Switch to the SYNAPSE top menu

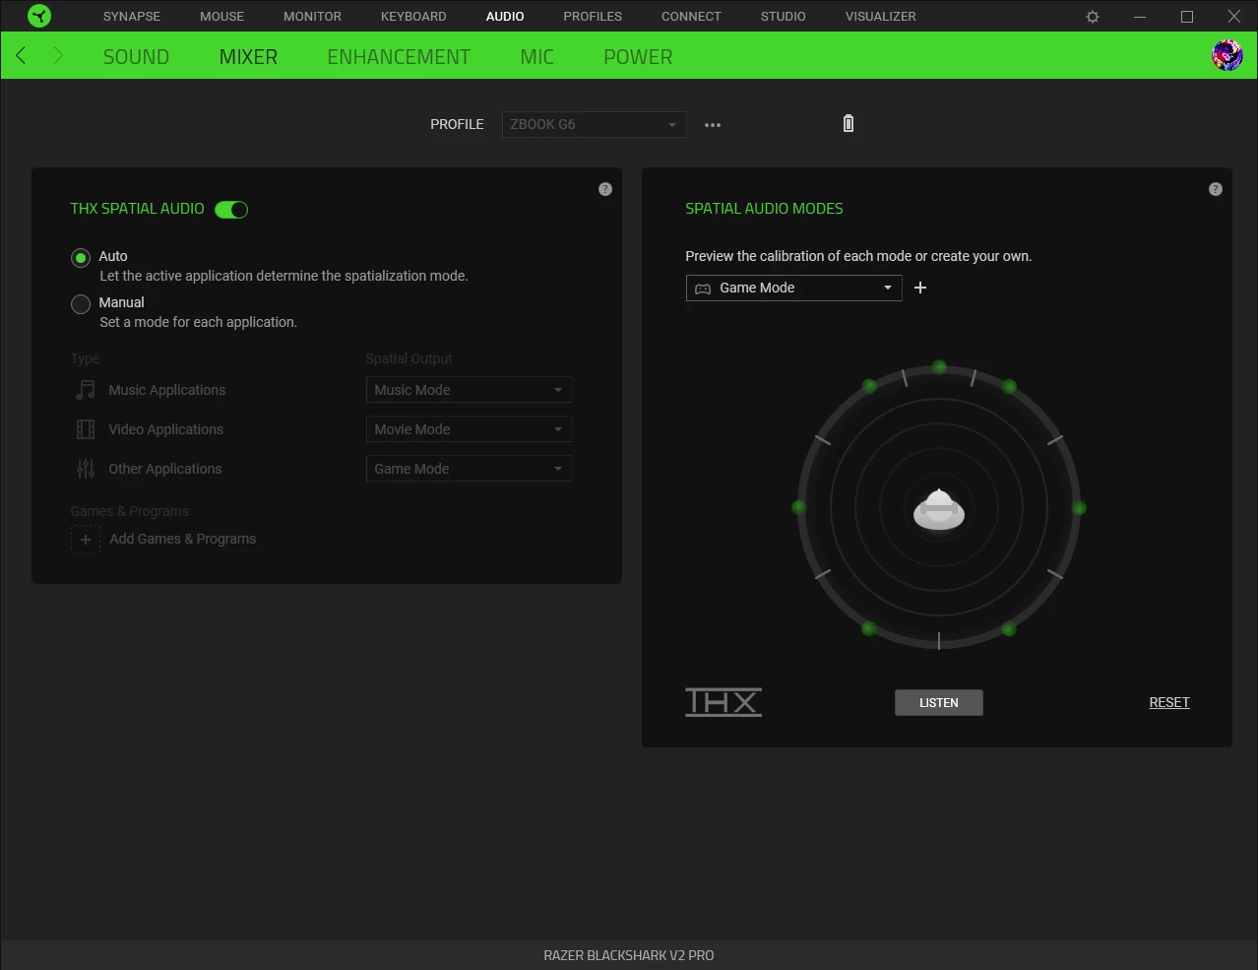click(132, 17)
